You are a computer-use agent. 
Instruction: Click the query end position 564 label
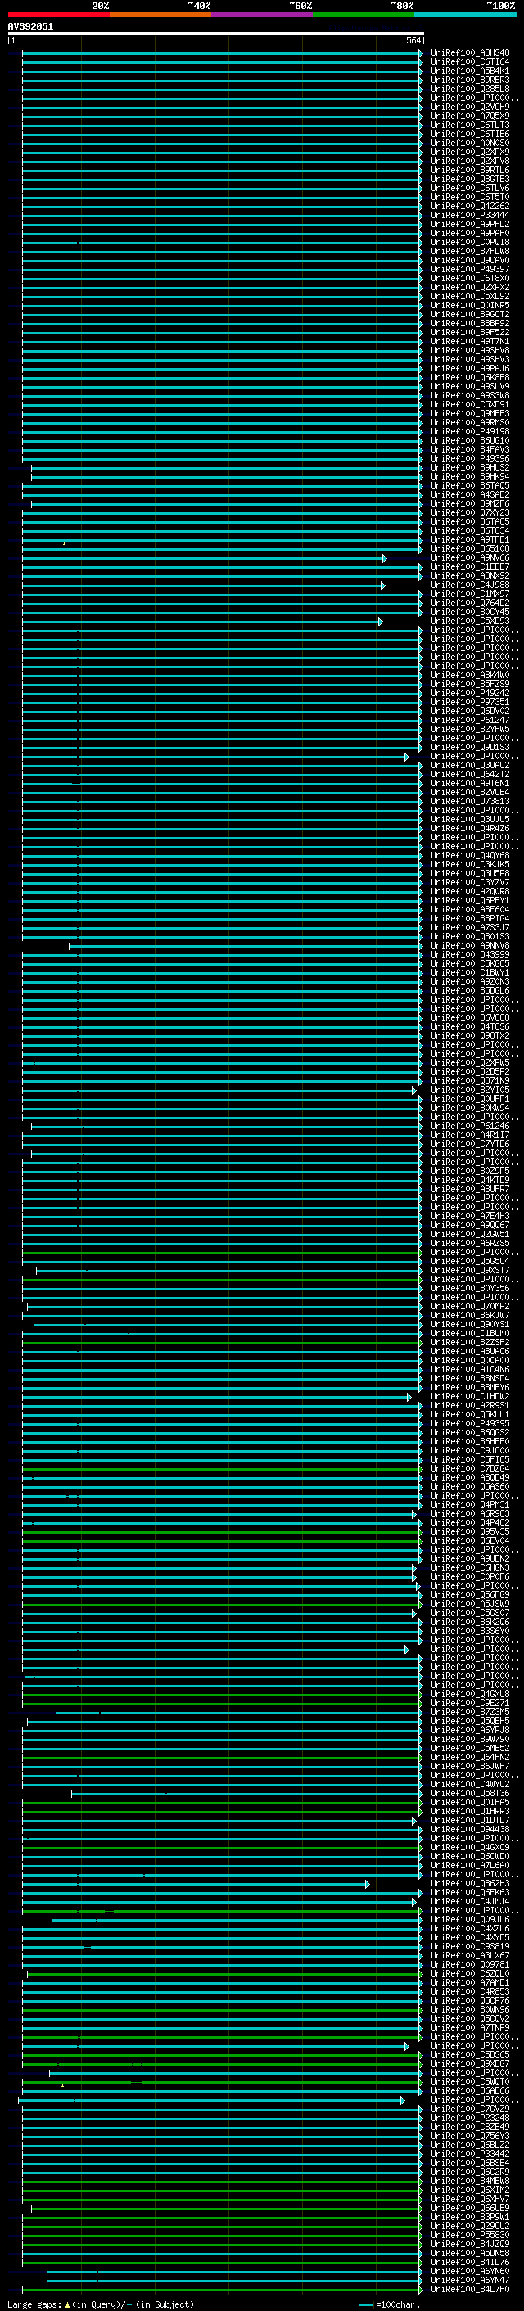click(x=413, y=40)
